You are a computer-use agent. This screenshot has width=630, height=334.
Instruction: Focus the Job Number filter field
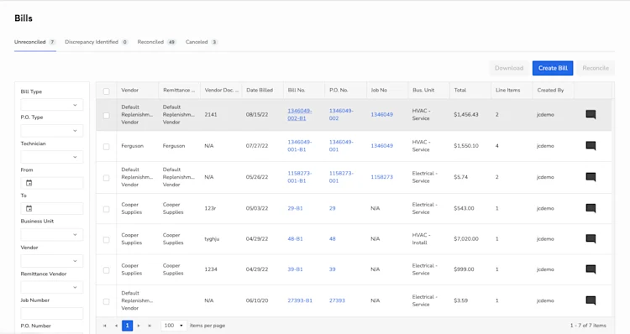[x=52, y=314]
